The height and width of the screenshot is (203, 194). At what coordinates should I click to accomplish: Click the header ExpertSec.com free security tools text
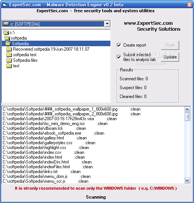pos(96,11)
